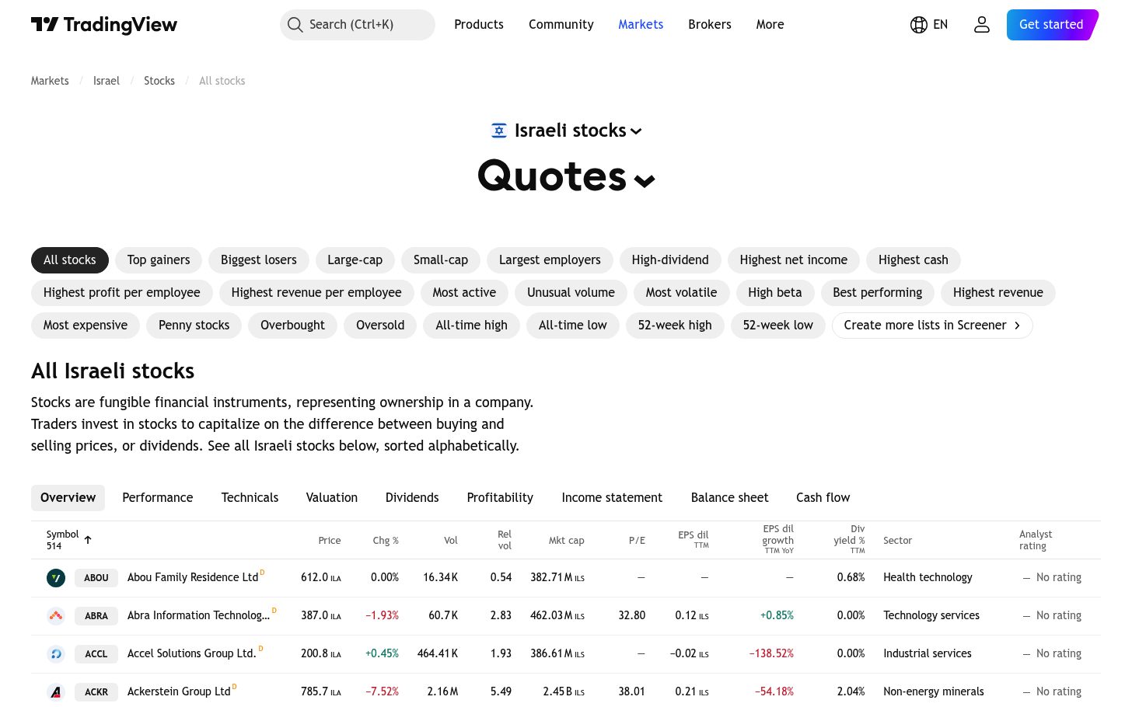
Task: Click the ACKR company logo
Action: 56,691
